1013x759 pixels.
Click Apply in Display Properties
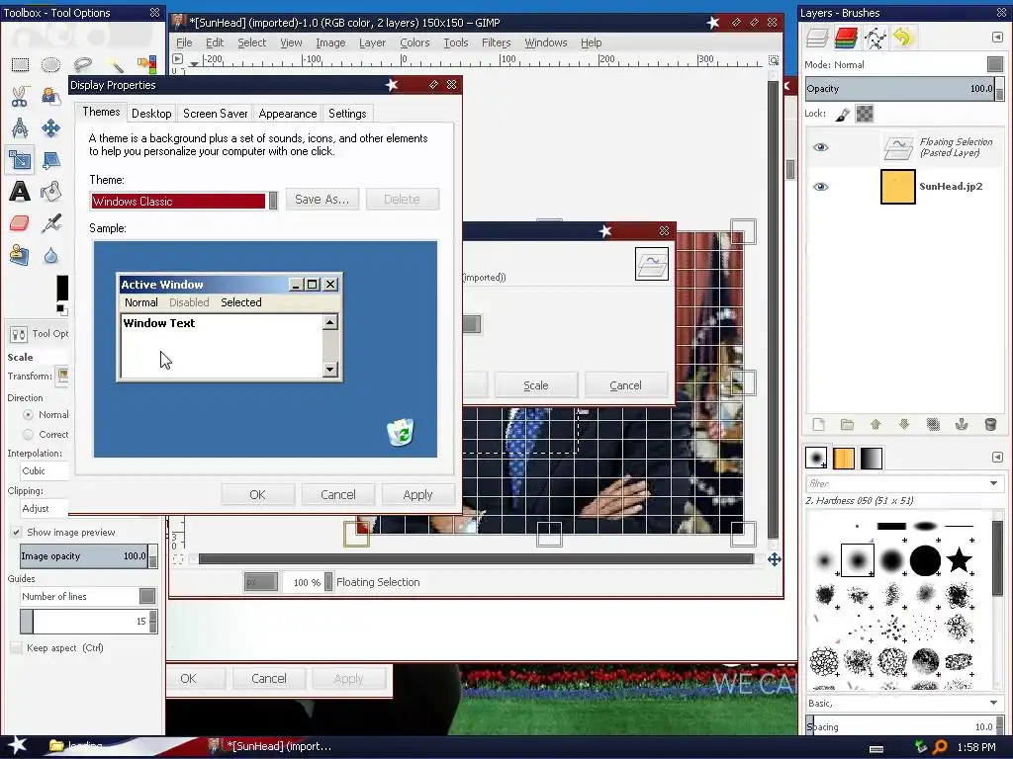click(x=418, y=495)
